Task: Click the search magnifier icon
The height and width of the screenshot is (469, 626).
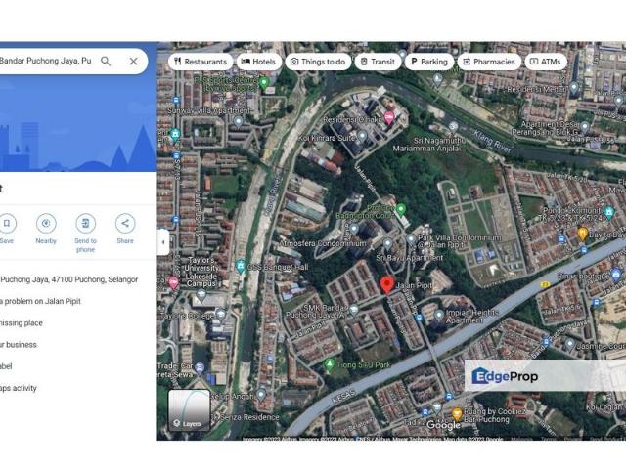Action: [106, 62]
